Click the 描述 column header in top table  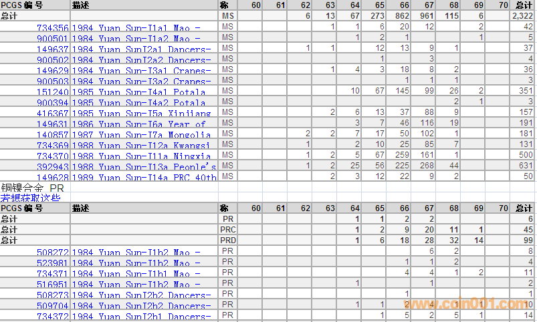80,5
